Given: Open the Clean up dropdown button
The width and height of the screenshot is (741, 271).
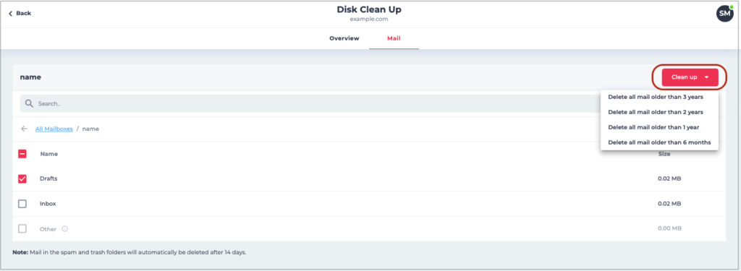Looking at the screenshot, I should pyautogui.click(x=690, y=77).
